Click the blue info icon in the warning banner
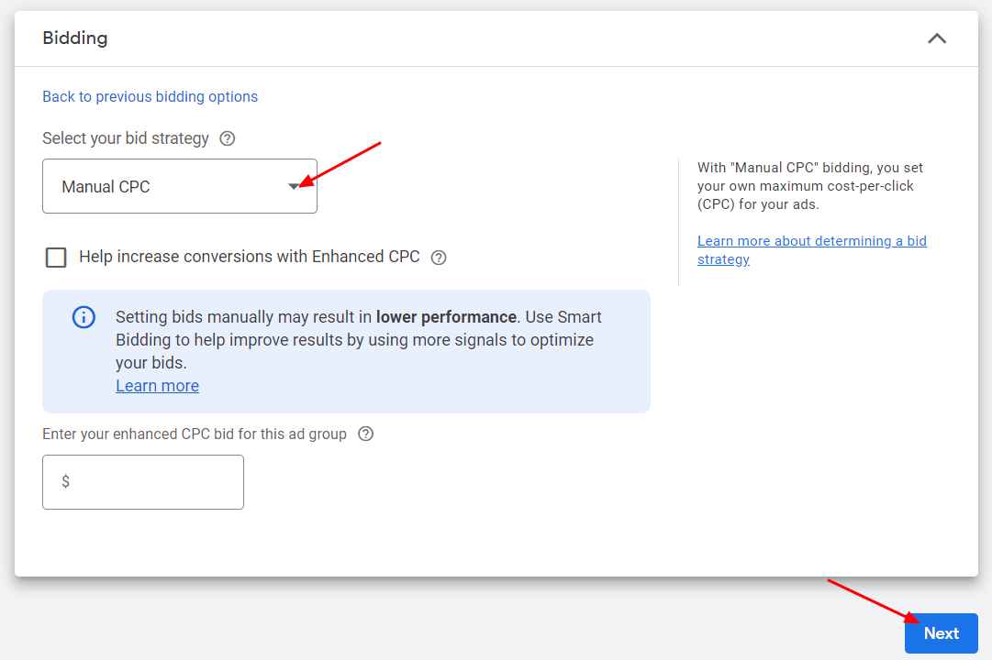This screenshot has height=660, width=992. [x=84, y=317]
